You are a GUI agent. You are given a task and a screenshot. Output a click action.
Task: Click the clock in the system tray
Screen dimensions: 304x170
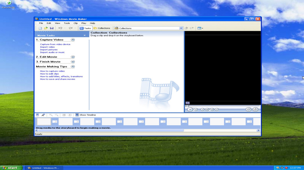[295, 168]
